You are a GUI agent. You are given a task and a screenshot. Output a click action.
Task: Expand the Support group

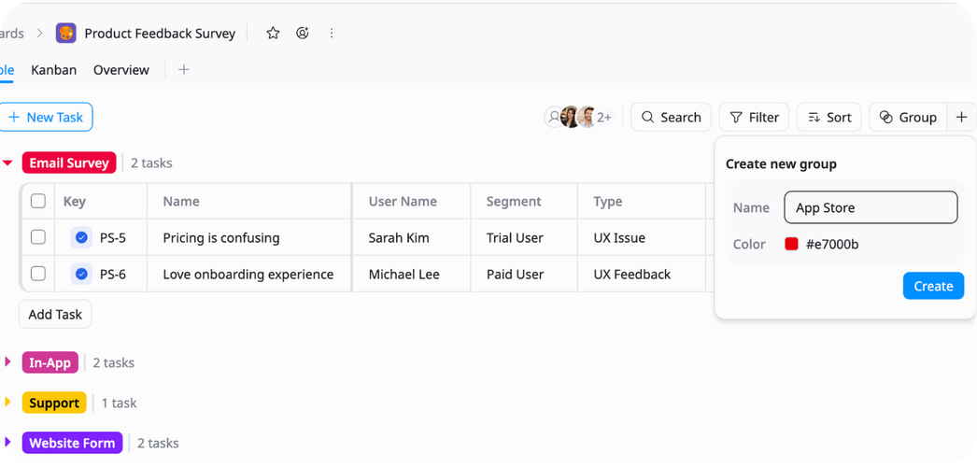click(7, 403)
